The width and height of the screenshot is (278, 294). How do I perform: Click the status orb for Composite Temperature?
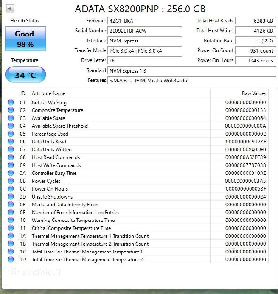pos(11,110)
